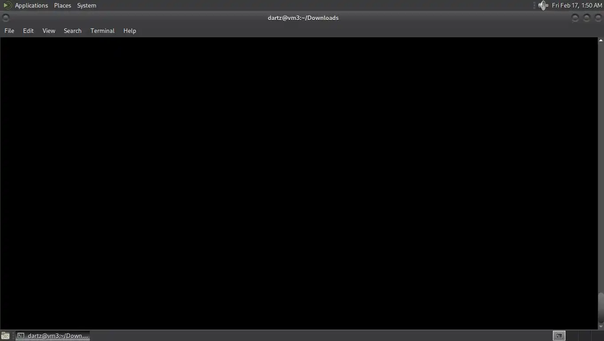Click the volume speaker icon
Viewport: 604px width, 341px height.
click(x=543, y=5)
